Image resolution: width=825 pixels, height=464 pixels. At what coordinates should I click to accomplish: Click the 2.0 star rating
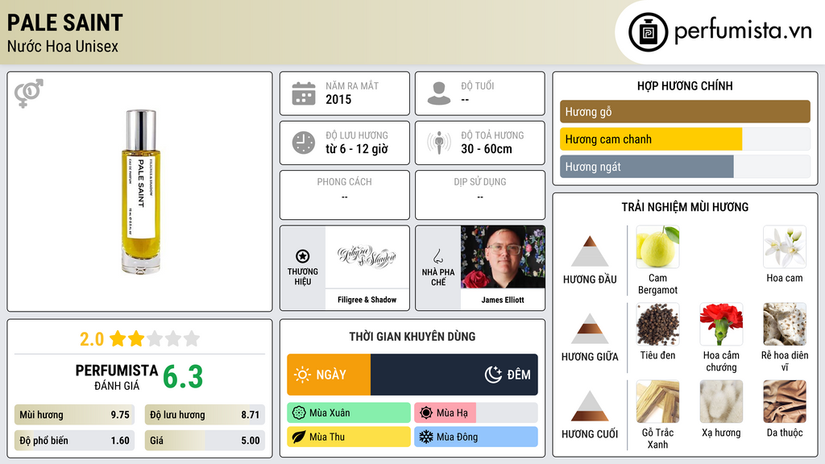click(x=139, y=338)
